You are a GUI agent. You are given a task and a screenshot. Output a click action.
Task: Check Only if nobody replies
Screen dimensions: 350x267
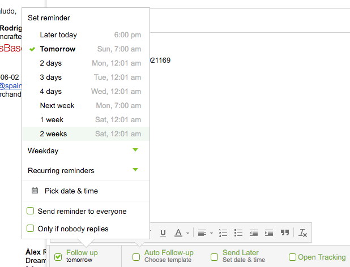pos(31,229)
